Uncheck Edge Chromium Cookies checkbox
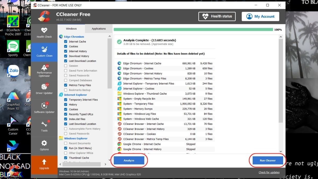318x179 pixels. pos(66,46)
